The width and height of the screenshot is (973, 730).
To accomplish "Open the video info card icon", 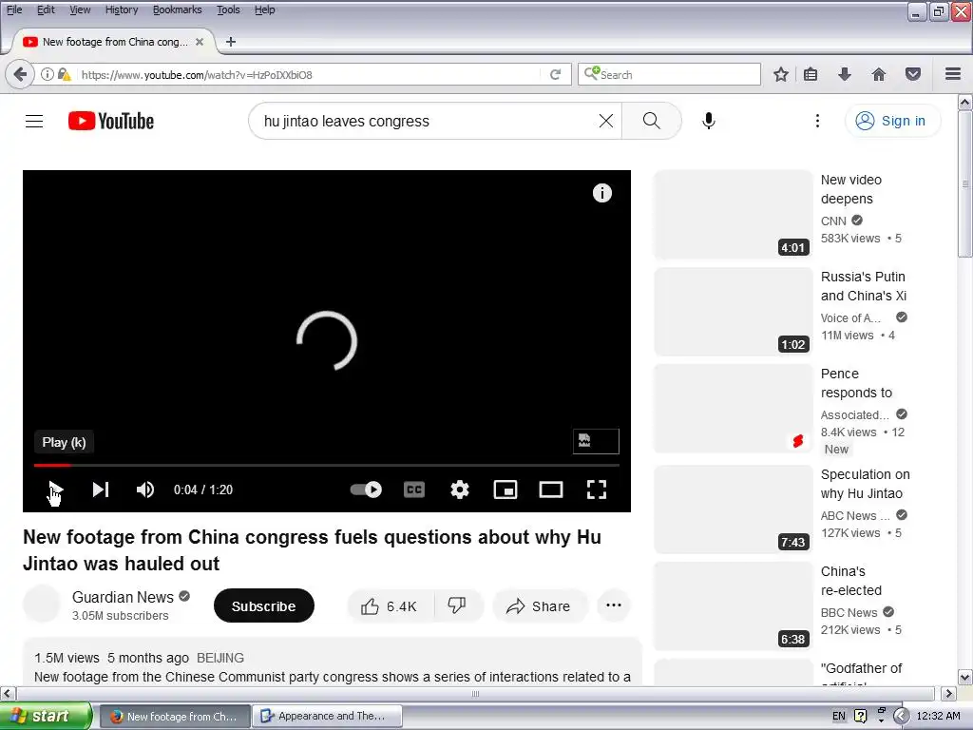I will (601, 193).
